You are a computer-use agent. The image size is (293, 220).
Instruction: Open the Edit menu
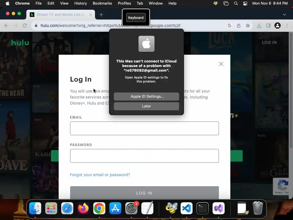51,3
